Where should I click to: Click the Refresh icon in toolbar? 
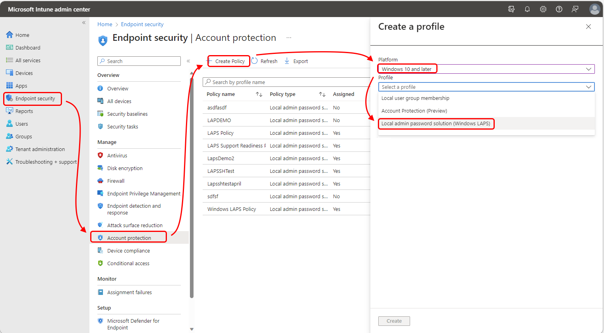pyautogui.click(x=255, y=61)
